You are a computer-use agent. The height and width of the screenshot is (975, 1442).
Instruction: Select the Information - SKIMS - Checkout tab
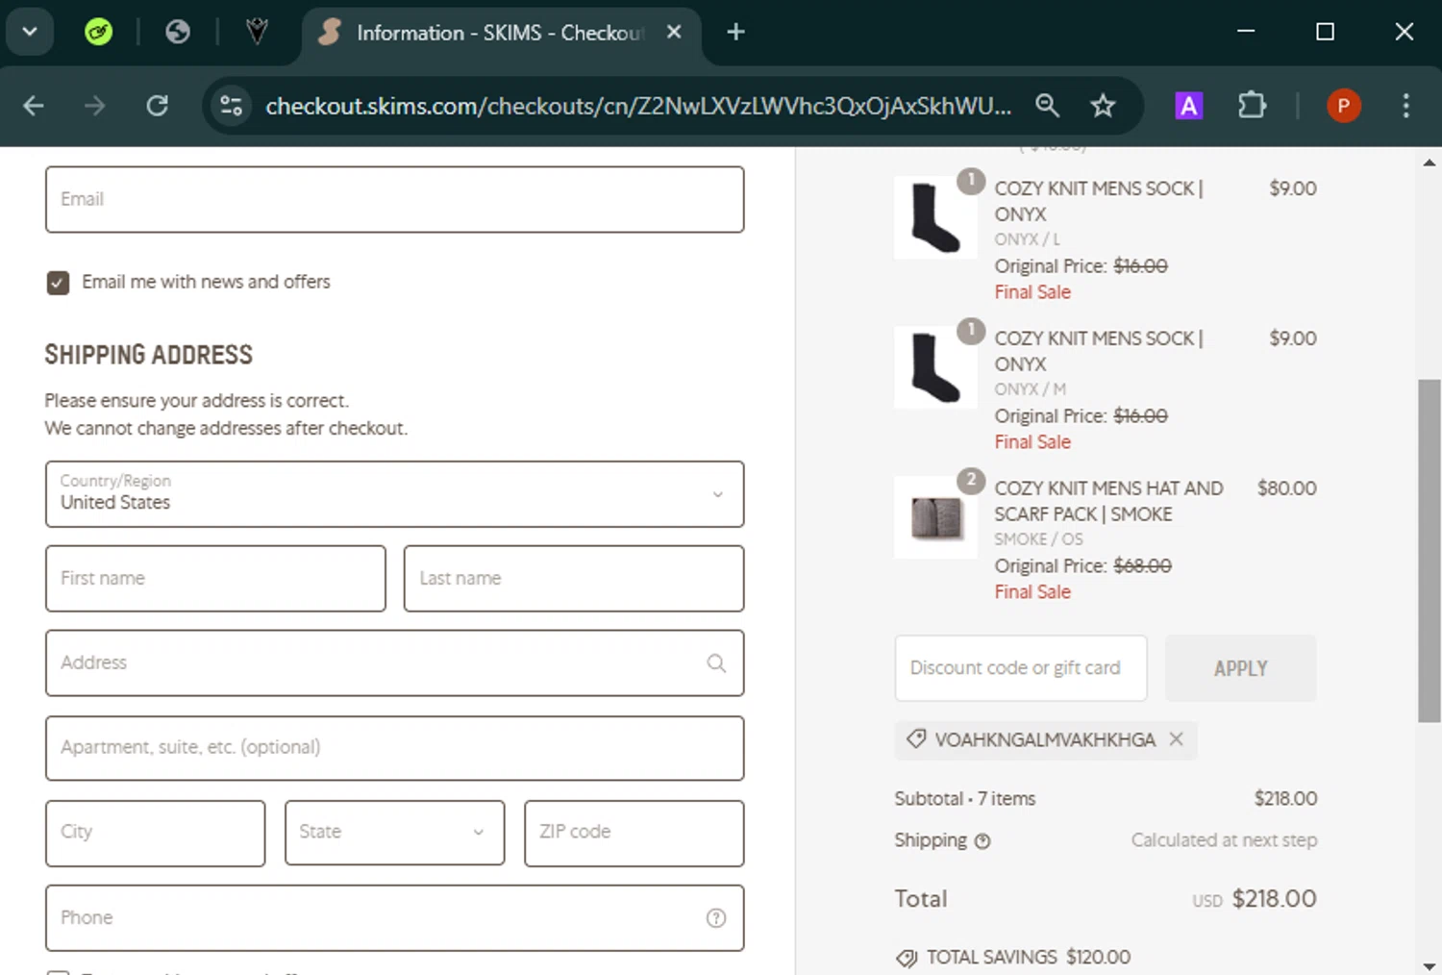pyautogui.click(x=500, y=33)
